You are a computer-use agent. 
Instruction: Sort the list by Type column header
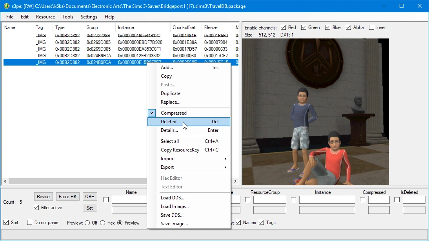coord(68,27)
